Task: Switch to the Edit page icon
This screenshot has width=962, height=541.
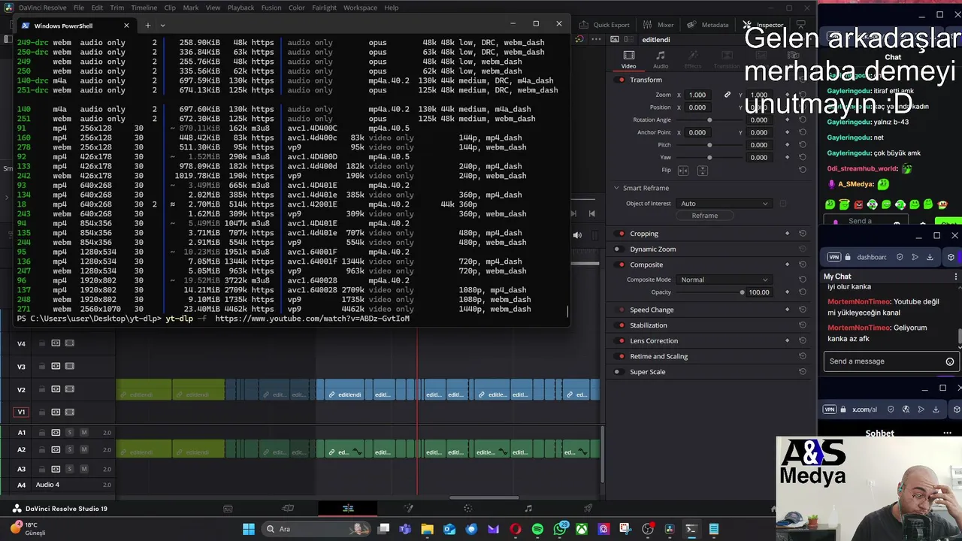Action: [x=348, y=509]
